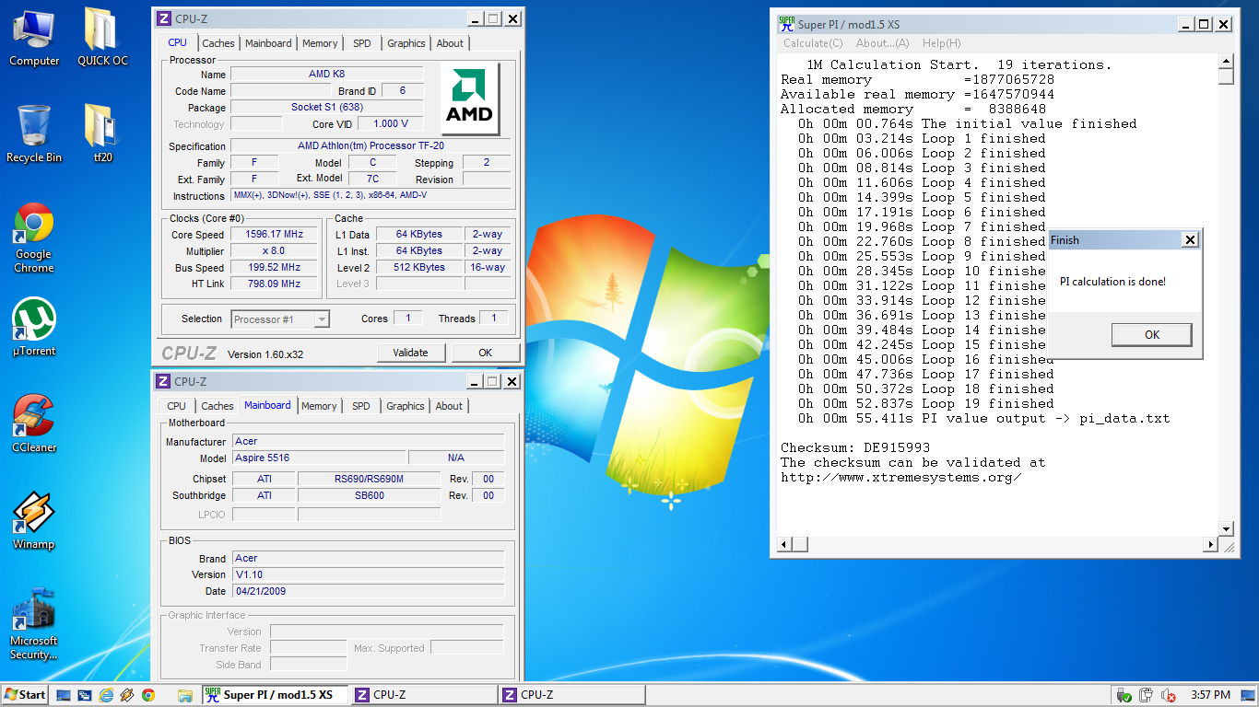Click the AMD logo in CPU-Z
1259x707 pixels.
tap(470, 98)
